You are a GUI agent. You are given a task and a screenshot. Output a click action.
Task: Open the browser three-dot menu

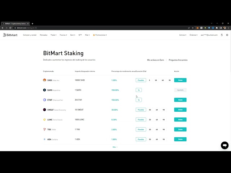pyautogui.click(x=228, y=28)
